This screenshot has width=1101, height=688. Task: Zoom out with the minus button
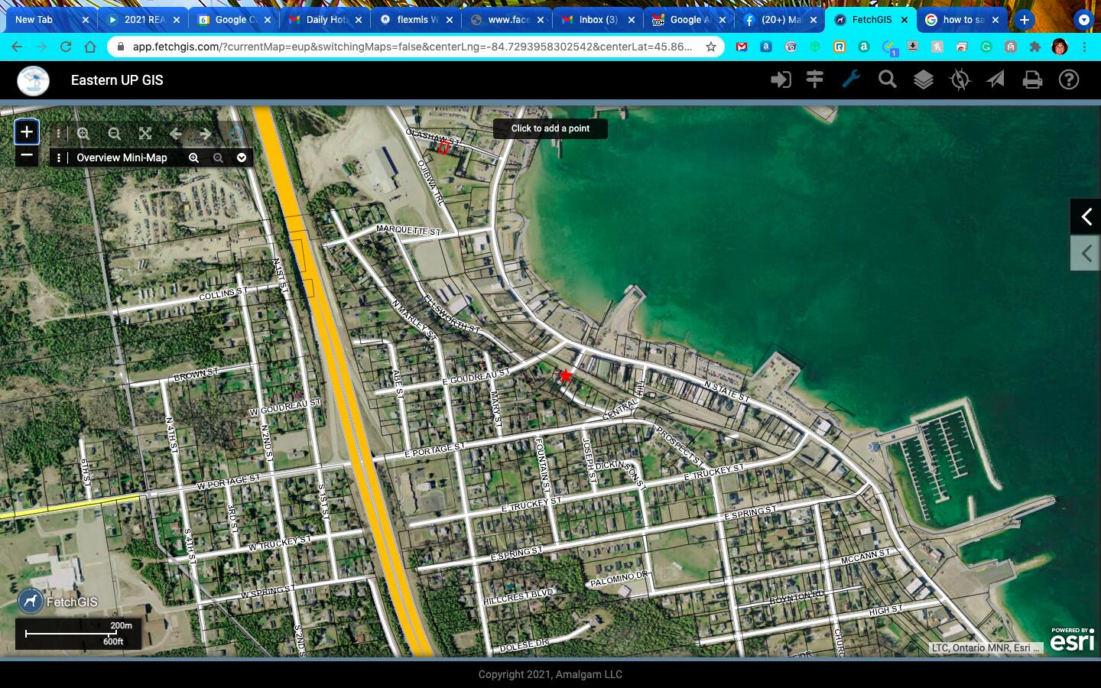coord(27,155)
